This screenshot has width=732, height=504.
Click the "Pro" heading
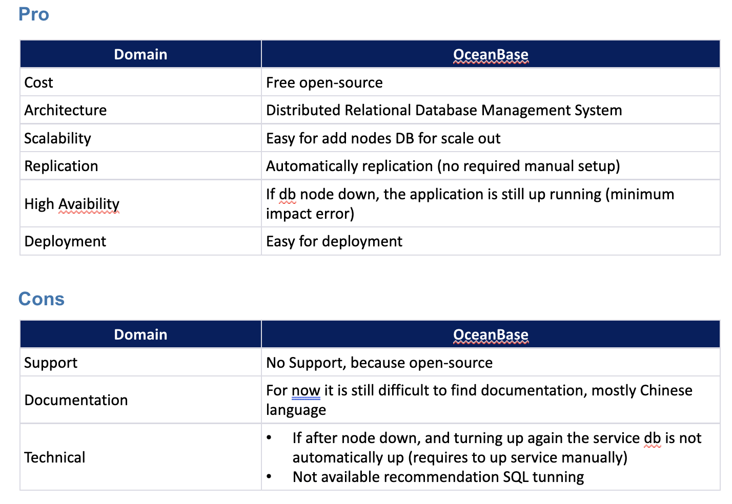33,14
